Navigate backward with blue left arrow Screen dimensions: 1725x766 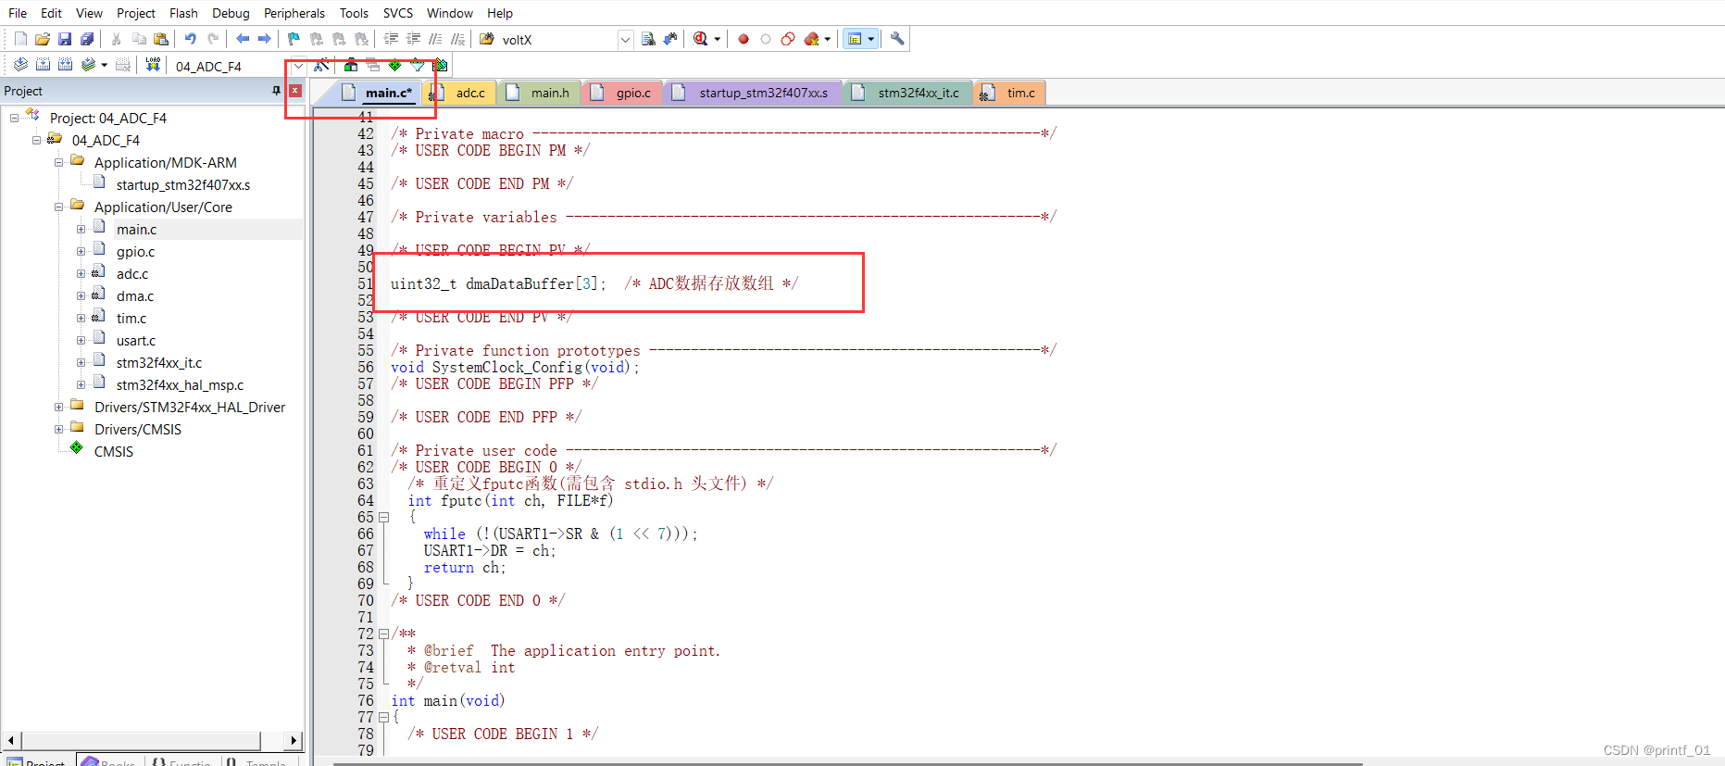(x=243, y=39)
